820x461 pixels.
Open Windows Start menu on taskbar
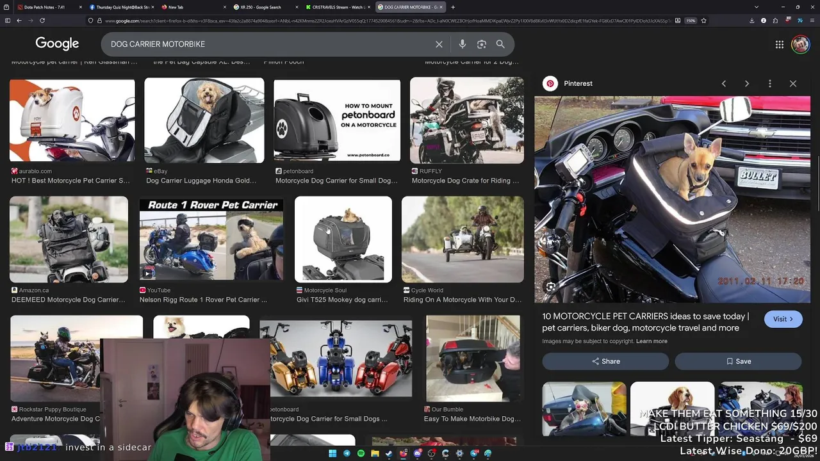coord(332,453)
